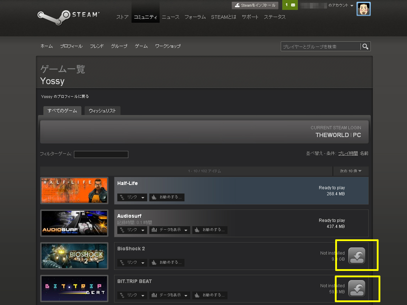Open the ニュース menu

click(171, 17)
